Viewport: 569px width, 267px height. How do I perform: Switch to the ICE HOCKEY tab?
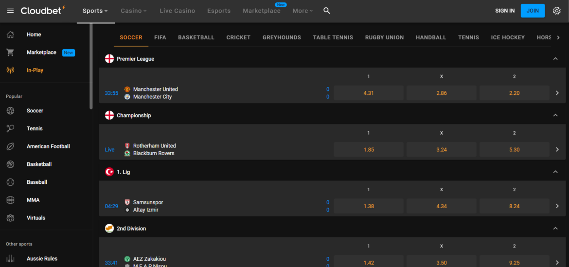pyautogui.click(x=508, y=37)
